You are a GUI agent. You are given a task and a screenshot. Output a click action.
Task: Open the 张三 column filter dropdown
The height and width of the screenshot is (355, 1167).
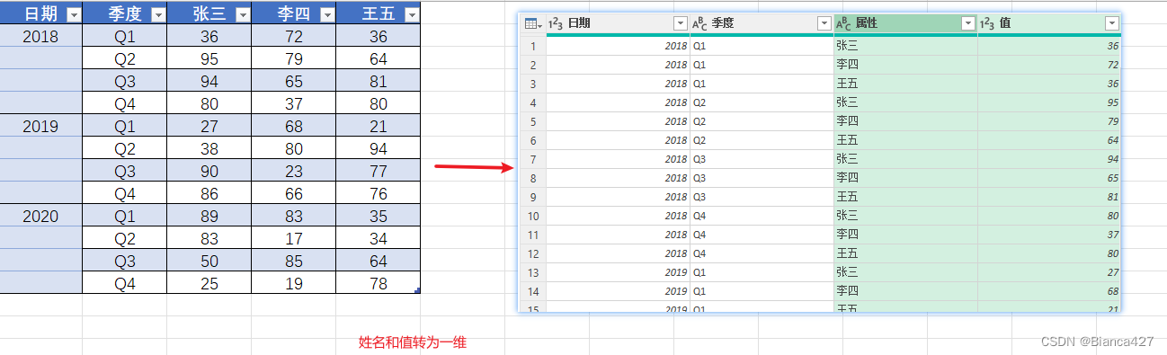pos(242,15)
